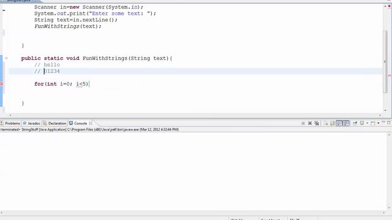Click the "// hello" comment
Image resolution: width=392 pixels, height=220 pixels.
pos(47,65)
